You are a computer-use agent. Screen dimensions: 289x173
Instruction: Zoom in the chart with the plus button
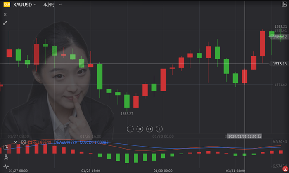click(x=159, y=129)
